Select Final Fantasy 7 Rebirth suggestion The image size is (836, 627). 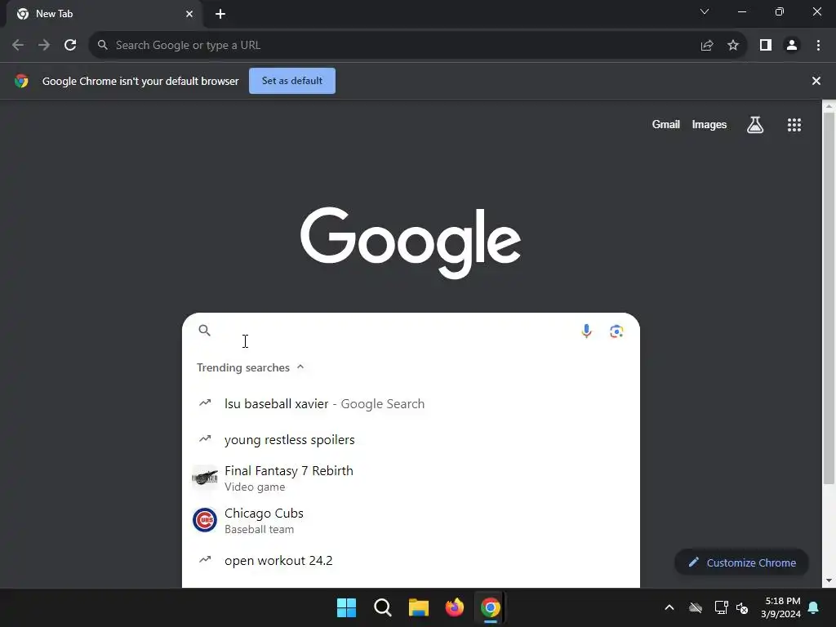pos(411,478)
